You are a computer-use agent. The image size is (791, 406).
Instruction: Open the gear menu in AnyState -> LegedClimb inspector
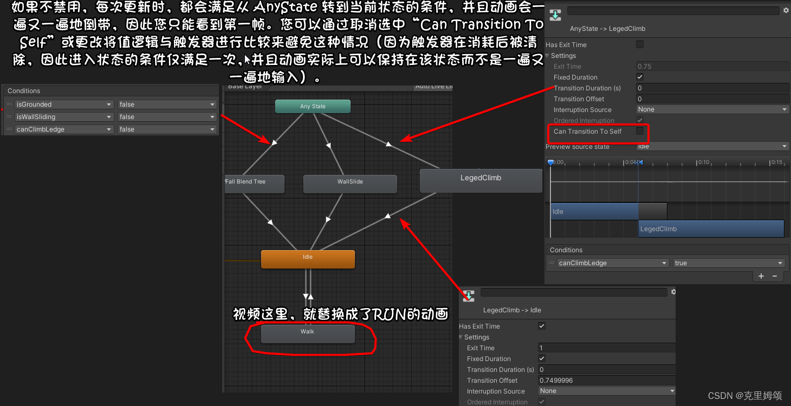[x=786, y=10]
